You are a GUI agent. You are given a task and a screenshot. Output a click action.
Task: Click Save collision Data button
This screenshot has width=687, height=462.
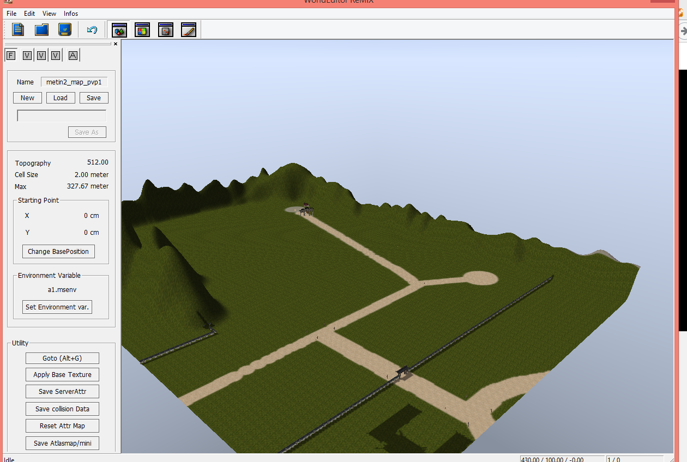(x=62, y=409)
